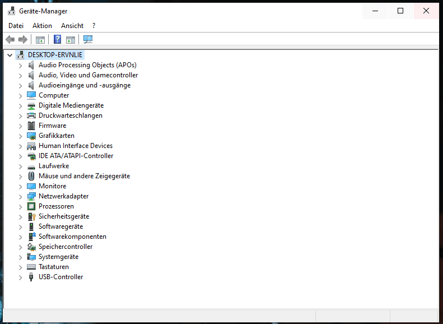The image size is (443, 324).
Task: Click the Softwarekomponenten puzzle icon
Action: [x=32, y=237]
